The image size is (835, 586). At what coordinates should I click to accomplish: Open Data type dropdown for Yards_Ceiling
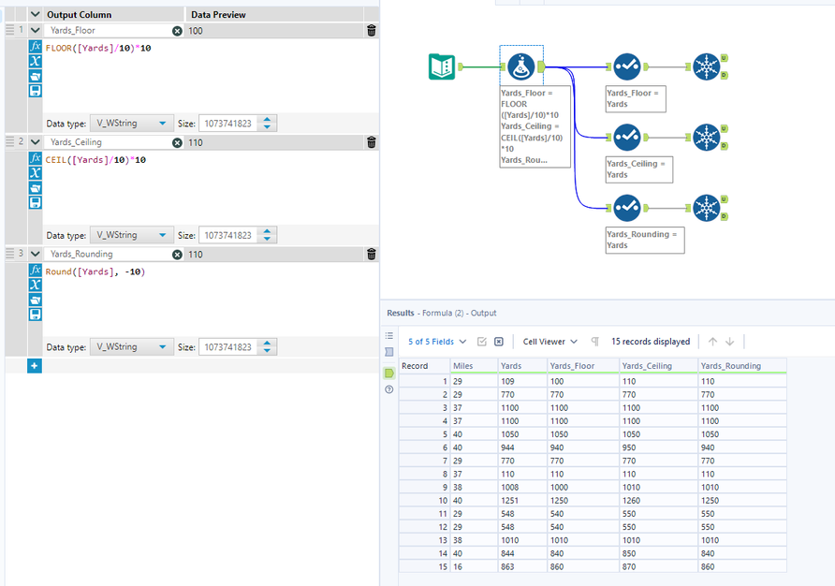click(x=132, y=235)
